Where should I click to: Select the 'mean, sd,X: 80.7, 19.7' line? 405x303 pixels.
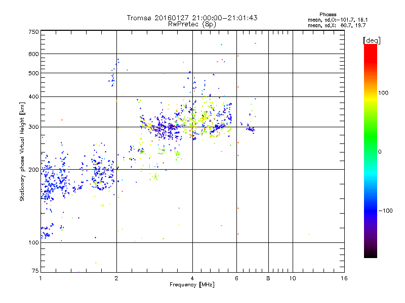point(337,25)
